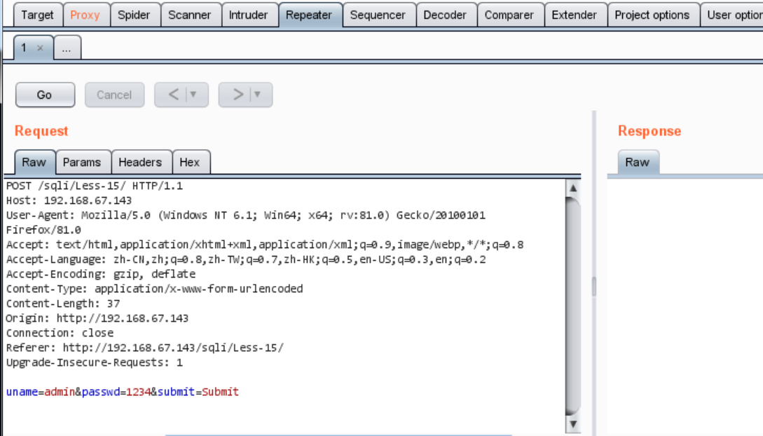Click the Request panel heading
Screen dimensions: 763x436
pyautogui.click(x=41, y=131)
